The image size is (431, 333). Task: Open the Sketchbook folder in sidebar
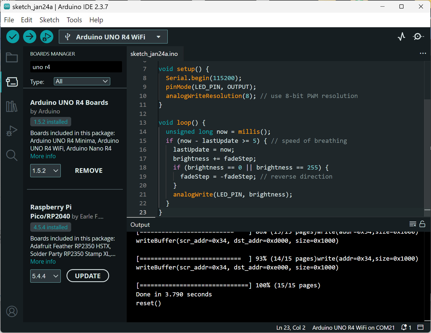pos(12,58)
